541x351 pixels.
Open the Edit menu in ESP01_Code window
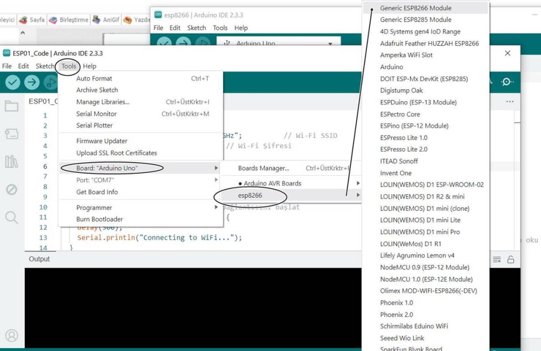click(23, 66)
